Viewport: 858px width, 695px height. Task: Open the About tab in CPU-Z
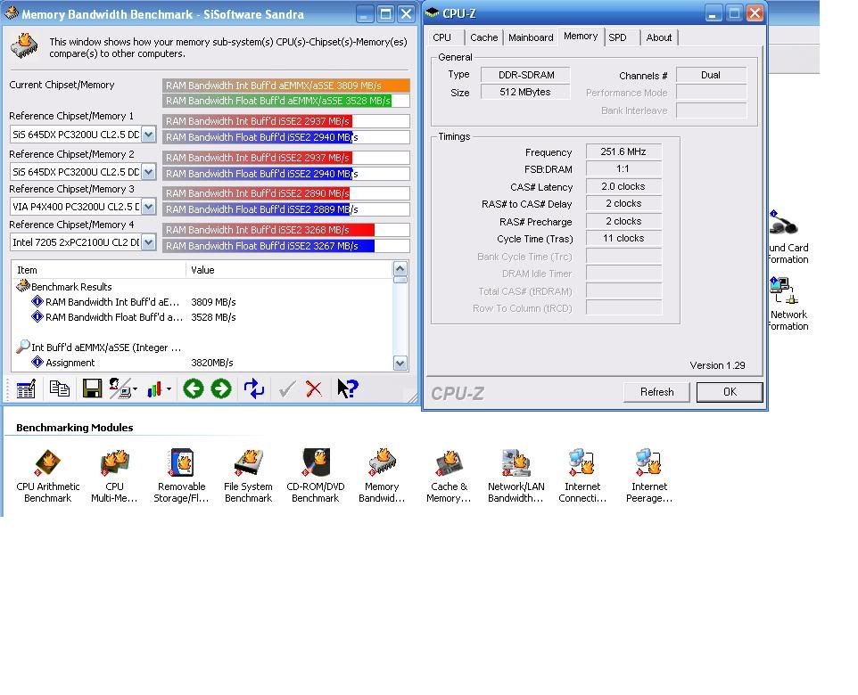click(x=659, y=37)
